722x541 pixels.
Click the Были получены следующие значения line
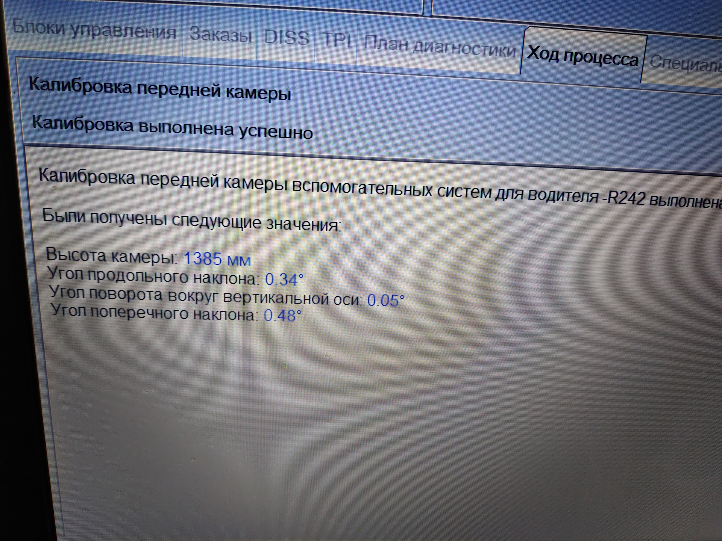coord(192,220)
